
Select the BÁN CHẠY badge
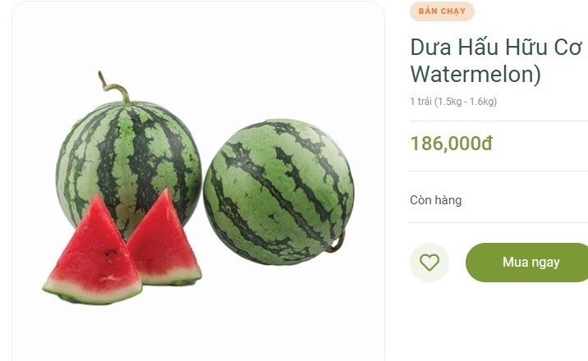pos(442,11)
